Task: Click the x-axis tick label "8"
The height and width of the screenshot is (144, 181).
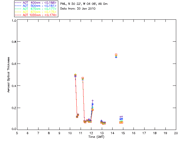Action: coord(49,133)
